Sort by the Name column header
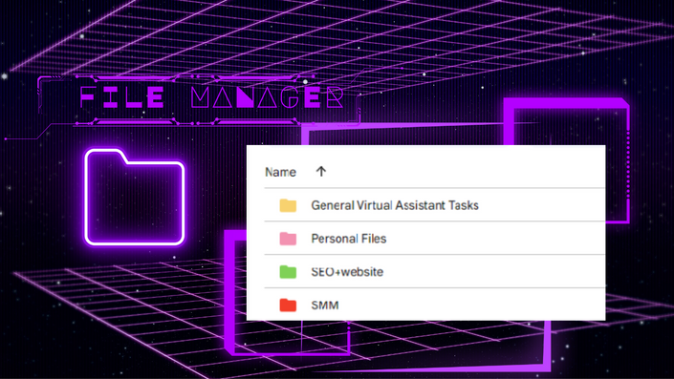Image resolution: width=674 pixels, height=379 pixels. pyautogui.click(x=280, y=172)
